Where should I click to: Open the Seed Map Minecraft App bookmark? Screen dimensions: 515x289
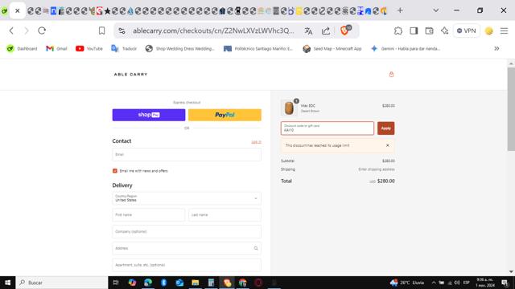point(332,48)
